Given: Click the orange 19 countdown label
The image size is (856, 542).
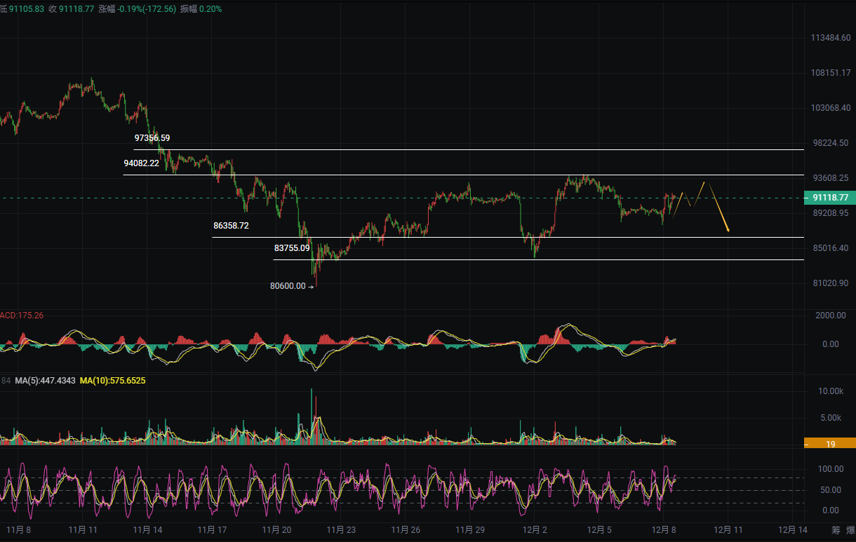Looking at the screenshot, I should (x=829, y=444).
